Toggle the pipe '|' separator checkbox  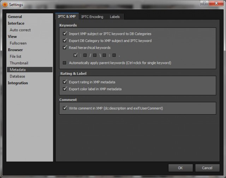(75, 55)
